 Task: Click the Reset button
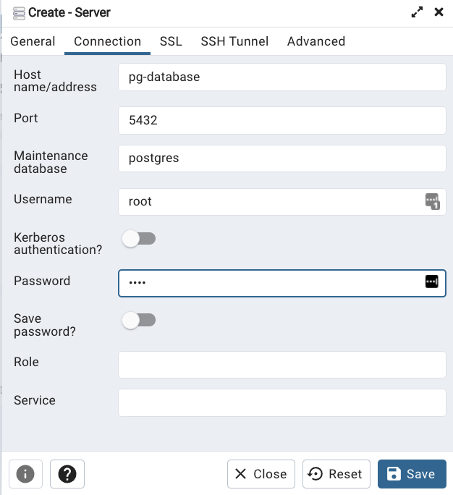(336, 474)
